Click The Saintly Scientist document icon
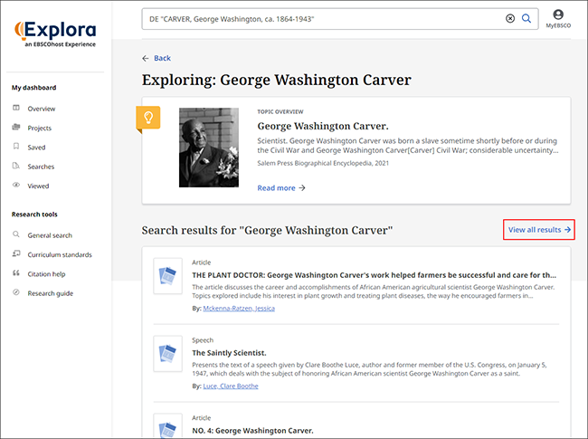The height and width of the screenshot is (439, 588). (x=167, y=353)
